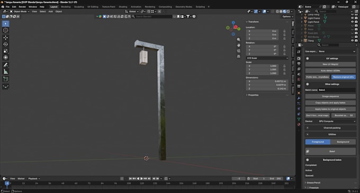Open the Global orientation dropdown

point(132,12)
